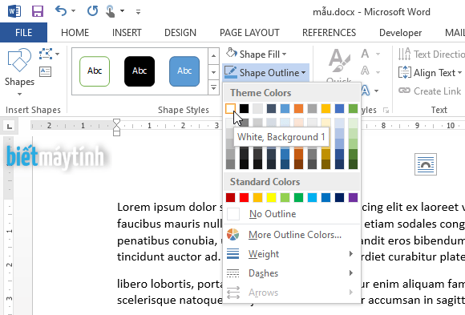This screenshot has height=315, width=465.
Task: Choose the sky blue standard color
Action: (x=313, y=197)
